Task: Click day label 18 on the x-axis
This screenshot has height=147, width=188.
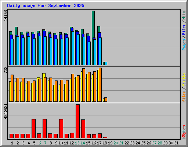Action: click(x=105, y=143)
